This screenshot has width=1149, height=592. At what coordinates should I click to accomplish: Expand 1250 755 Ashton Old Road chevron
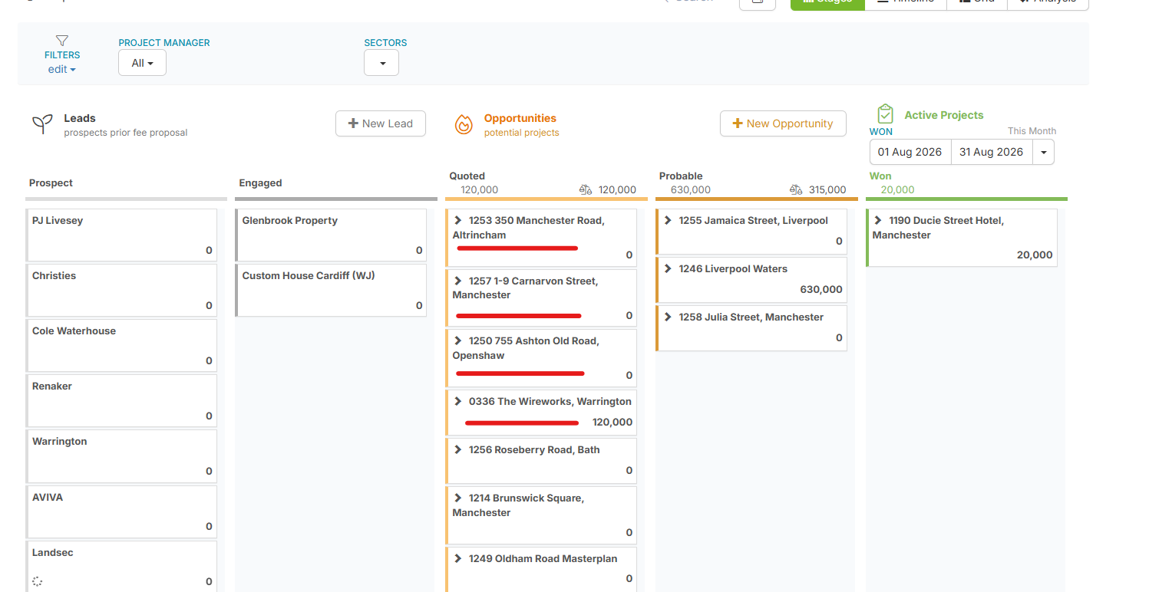458,340
